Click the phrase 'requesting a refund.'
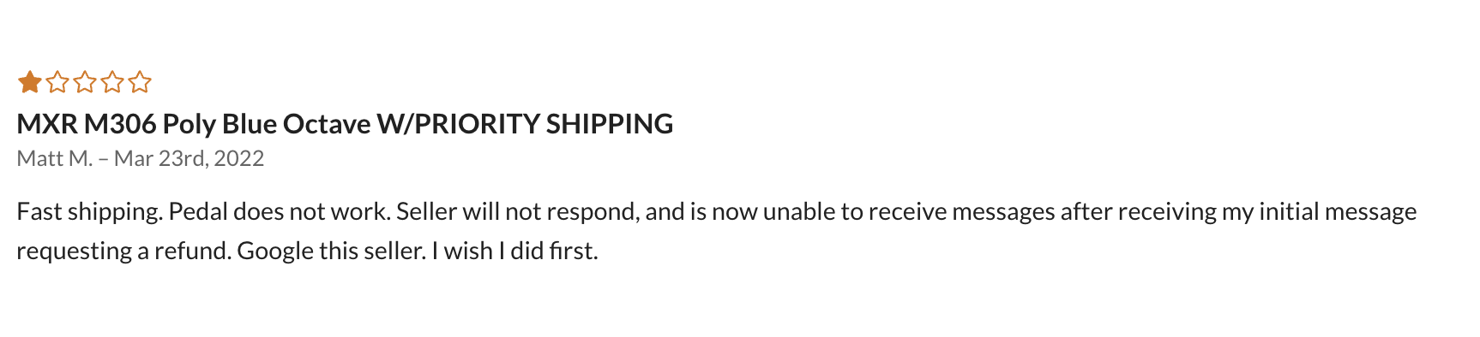This screenshot has height=337, width=1480. (x=124, y=251)
